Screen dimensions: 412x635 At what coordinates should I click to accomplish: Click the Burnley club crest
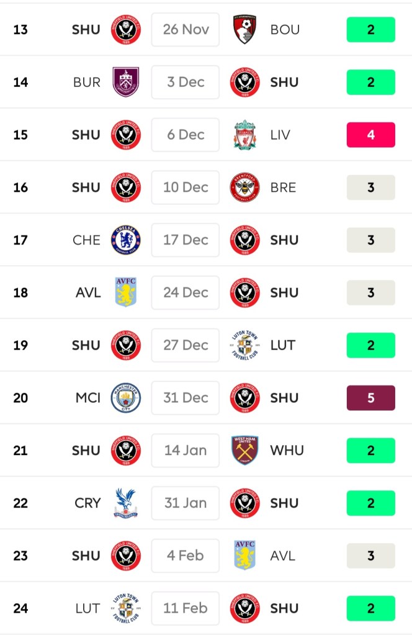tap(126, 82)
